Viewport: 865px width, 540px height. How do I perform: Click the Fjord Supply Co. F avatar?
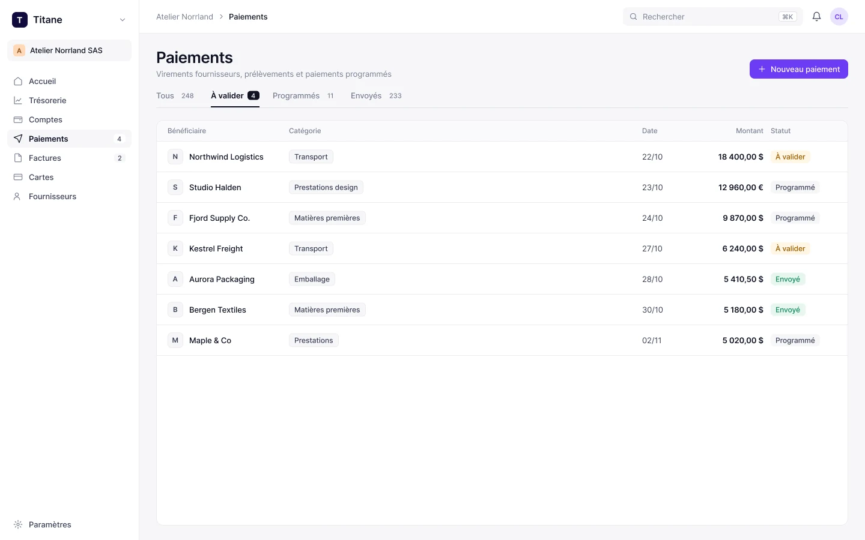[x=175, y=218]
